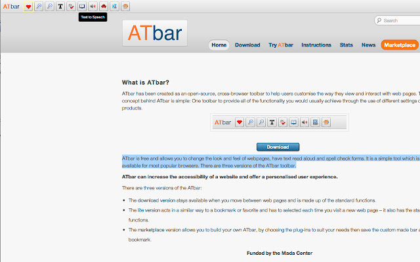Click the blue Download button
The image size is (420, 262).
click(278, 147)
